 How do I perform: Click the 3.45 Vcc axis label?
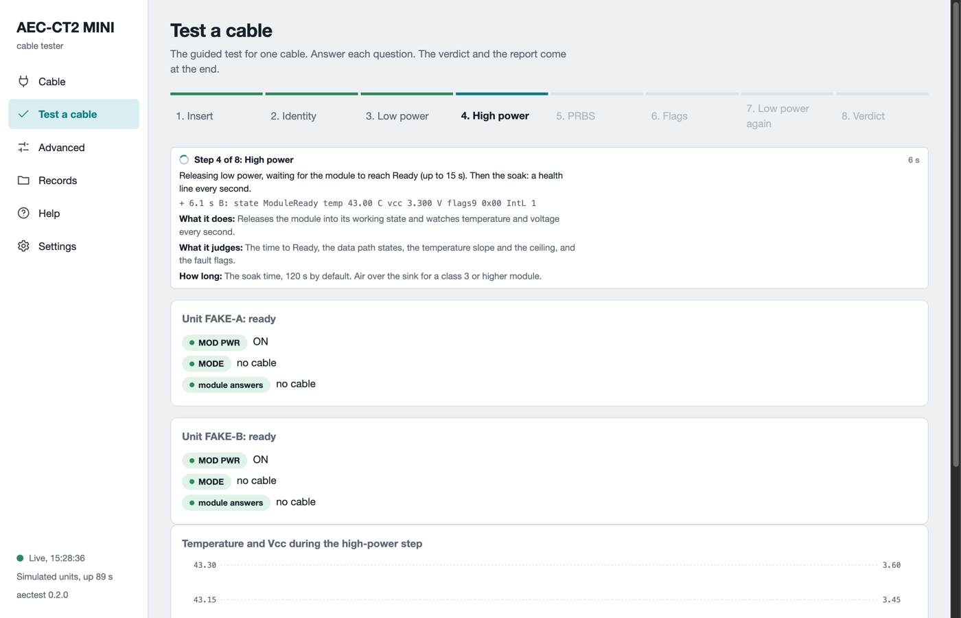click(892, 600)
